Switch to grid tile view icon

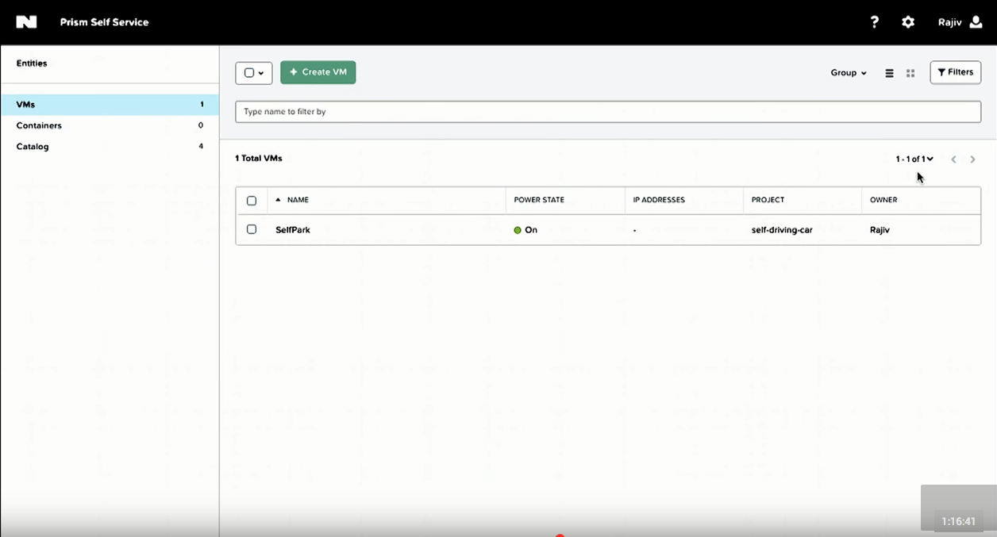tap(910, 73)
